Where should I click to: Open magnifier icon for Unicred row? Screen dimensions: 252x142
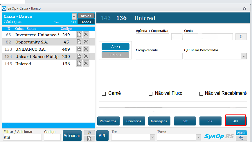[x=79, y=64]
